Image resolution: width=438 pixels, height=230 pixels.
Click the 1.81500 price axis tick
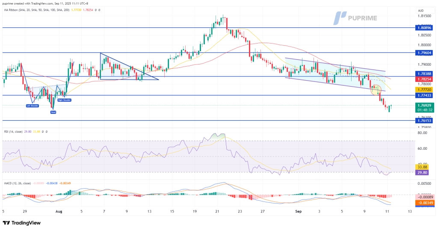point(424,16)
